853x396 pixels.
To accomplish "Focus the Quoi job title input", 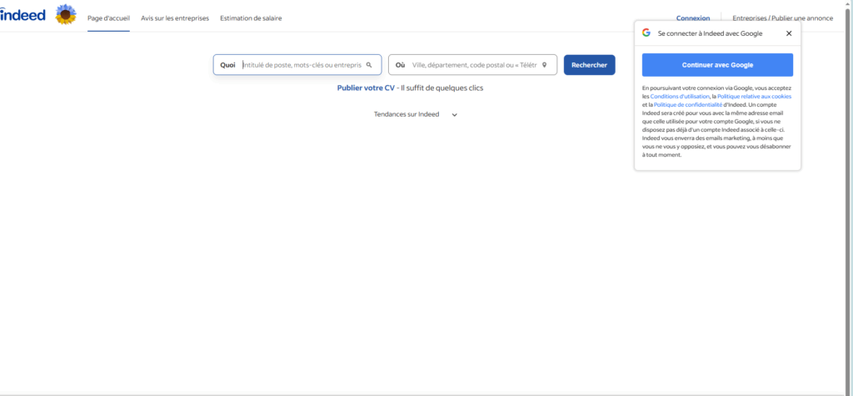I will [x=302, y=65].
